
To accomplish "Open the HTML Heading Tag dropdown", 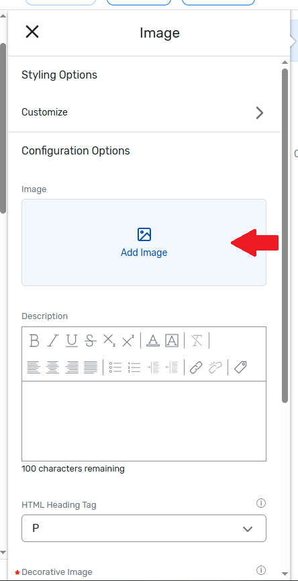I will pos(144,528).
